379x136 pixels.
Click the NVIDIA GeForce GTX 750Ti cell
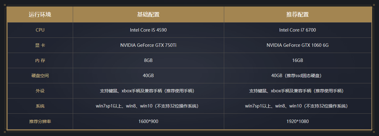(x=148, y=45)
